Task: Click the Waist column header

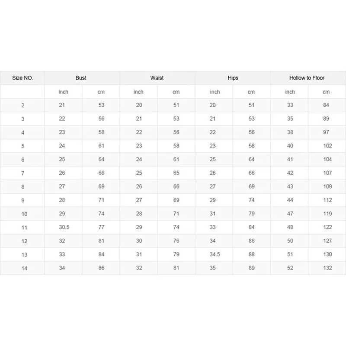Action: point(157,78)
